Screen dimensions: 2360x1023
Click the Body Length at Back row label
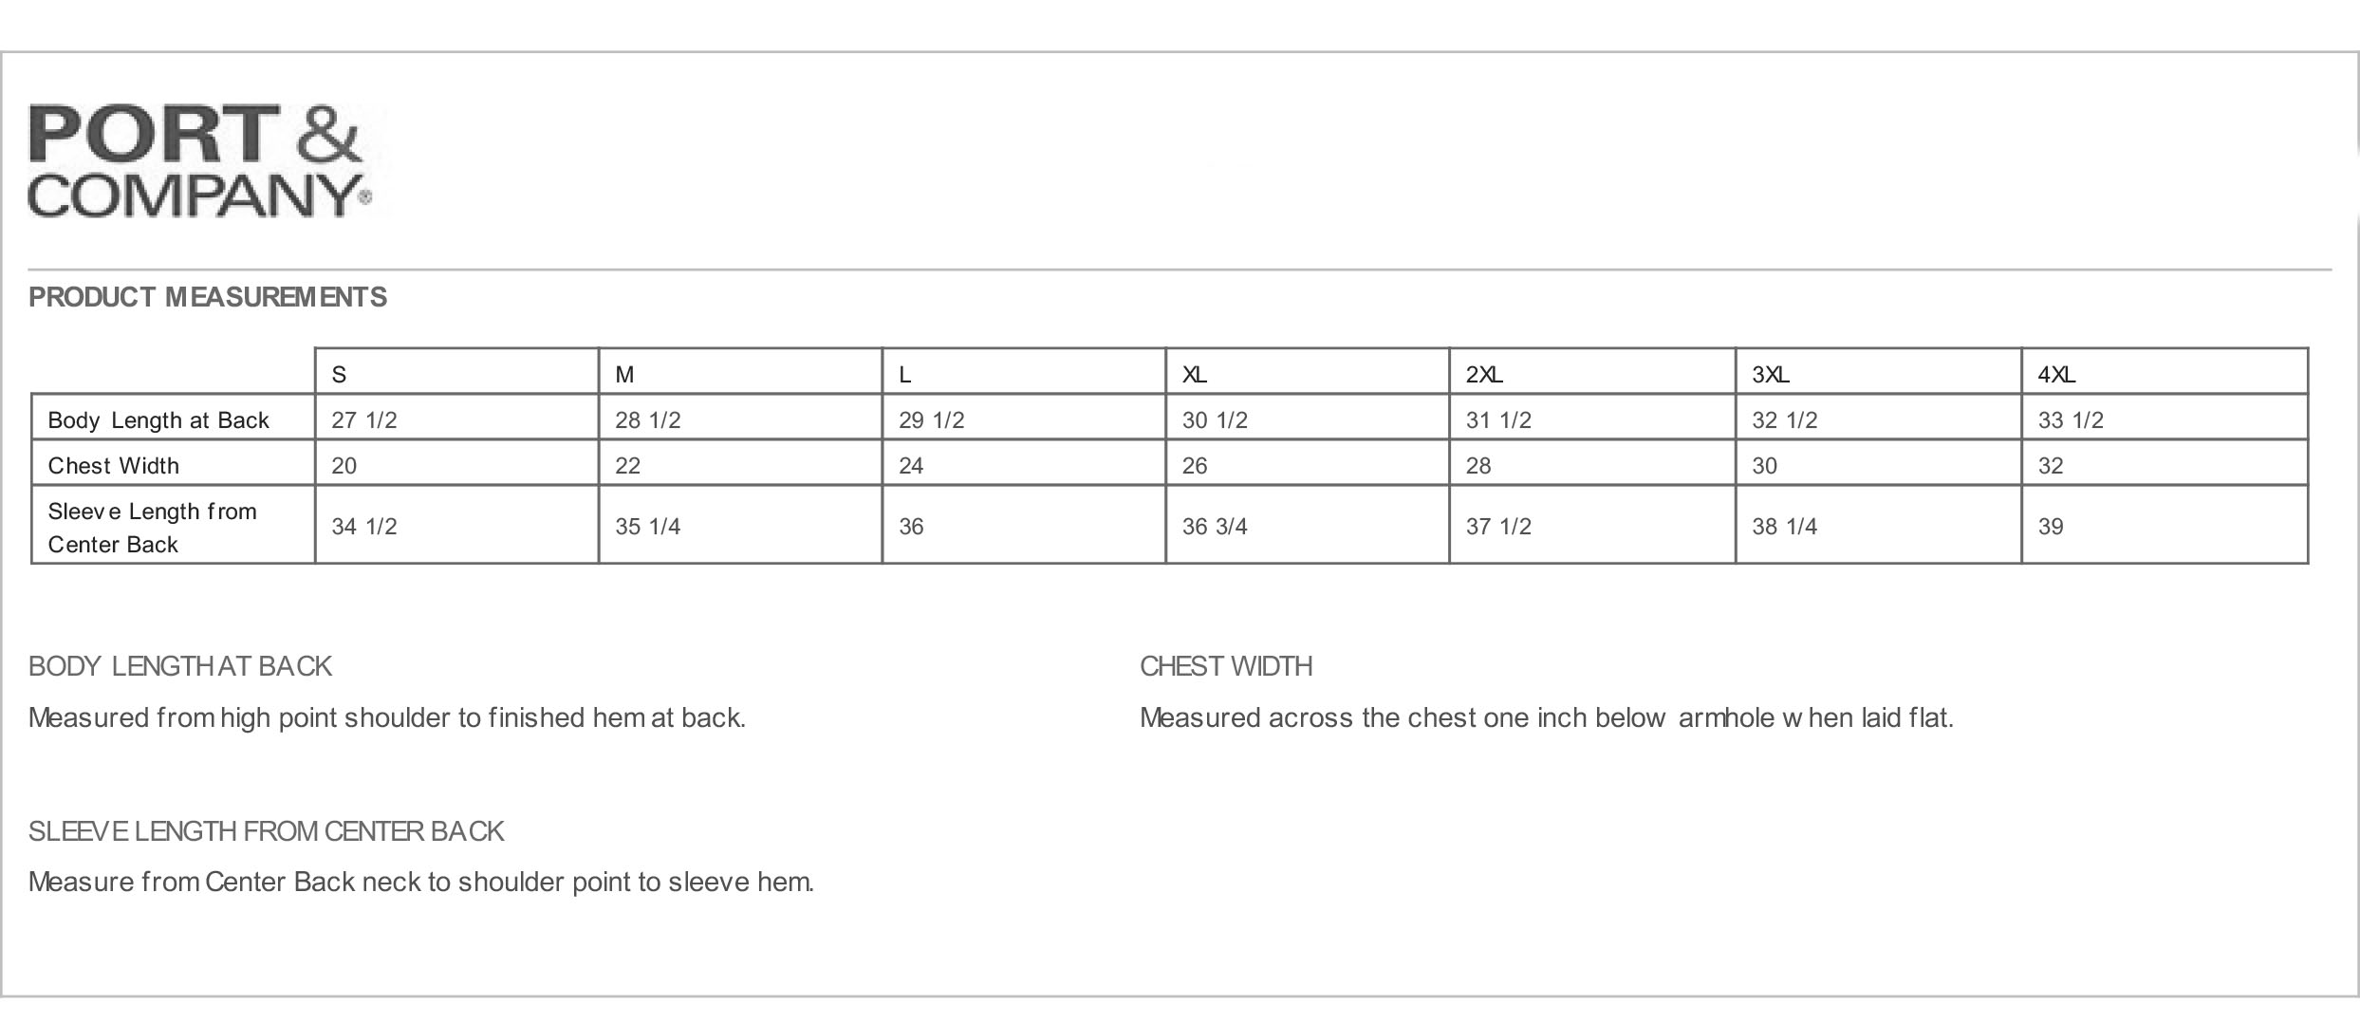158,420
